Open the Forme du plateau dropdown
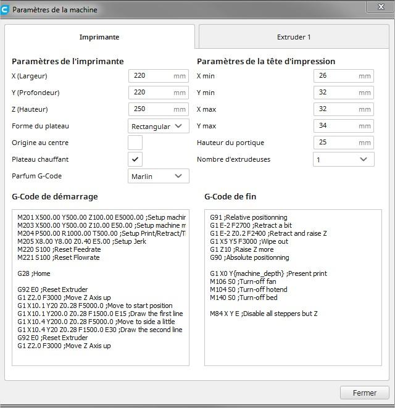 point(159,126)
